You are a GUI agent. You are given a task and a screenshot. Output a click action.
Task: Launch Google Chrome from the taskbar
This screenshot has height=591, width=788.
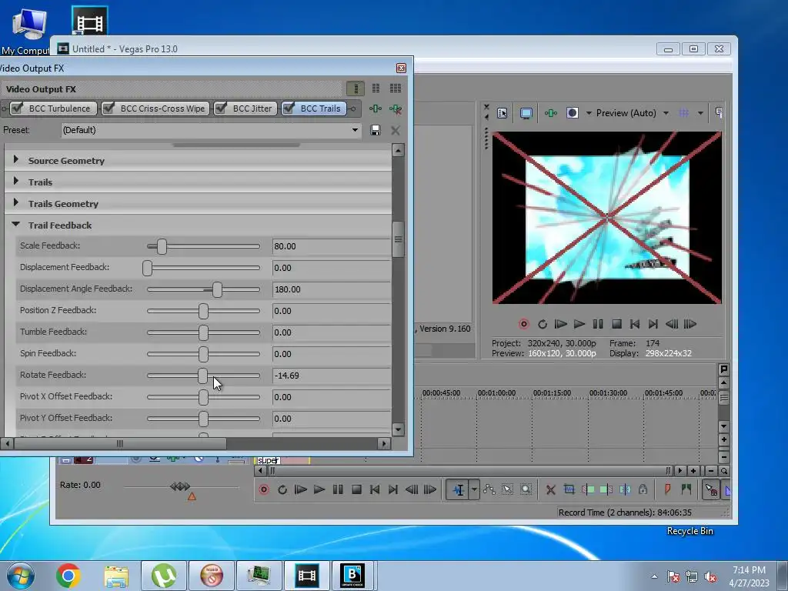click(68, 576)
